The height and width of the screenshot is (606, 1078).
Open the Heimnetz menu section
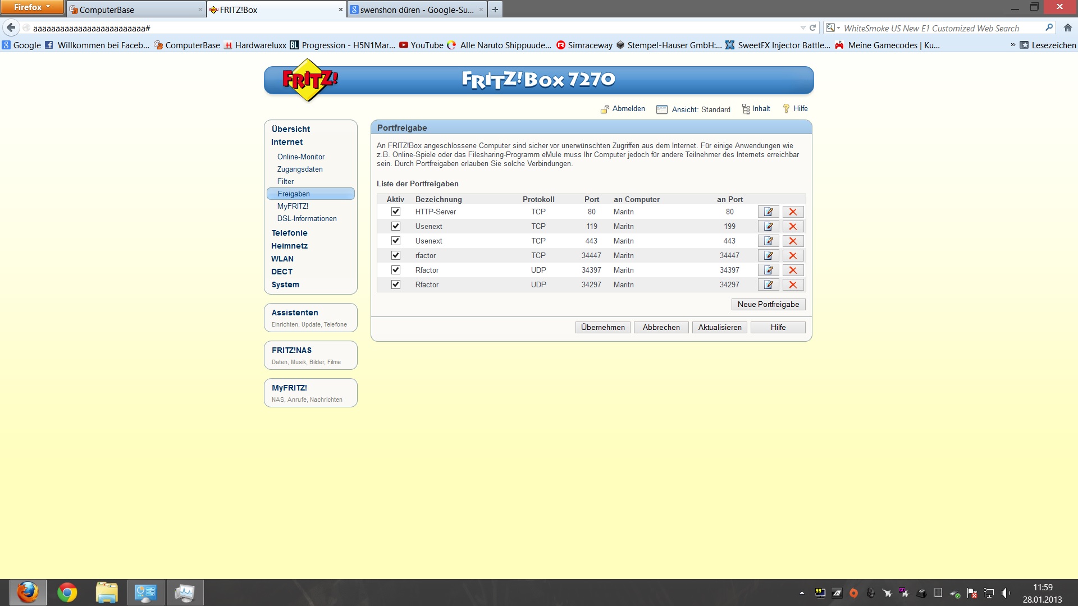click(289, 246)
